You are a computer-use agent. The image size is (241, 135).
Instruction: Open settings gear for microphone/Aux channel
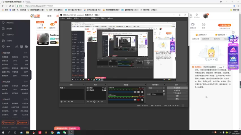pos(142,100)
